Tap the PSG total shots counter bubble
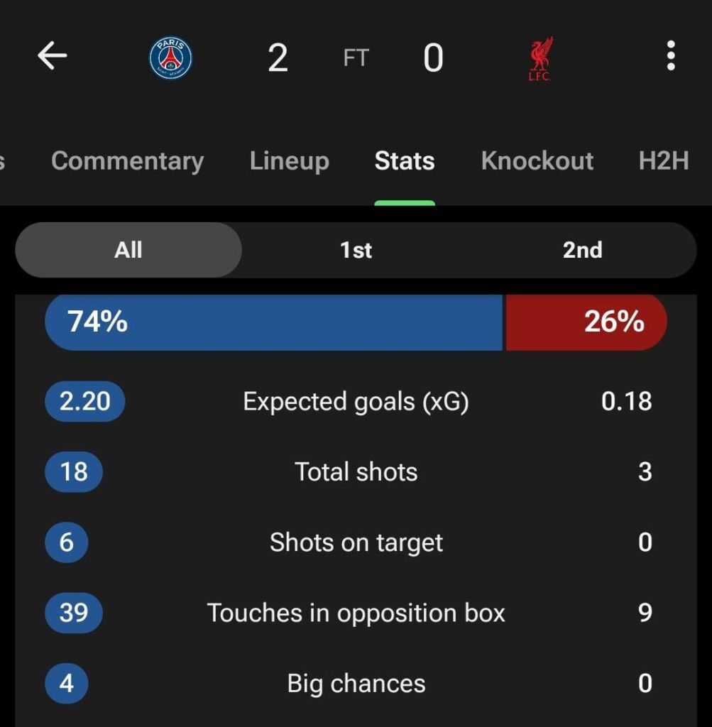The image size is (712, 727). (73, 471)
